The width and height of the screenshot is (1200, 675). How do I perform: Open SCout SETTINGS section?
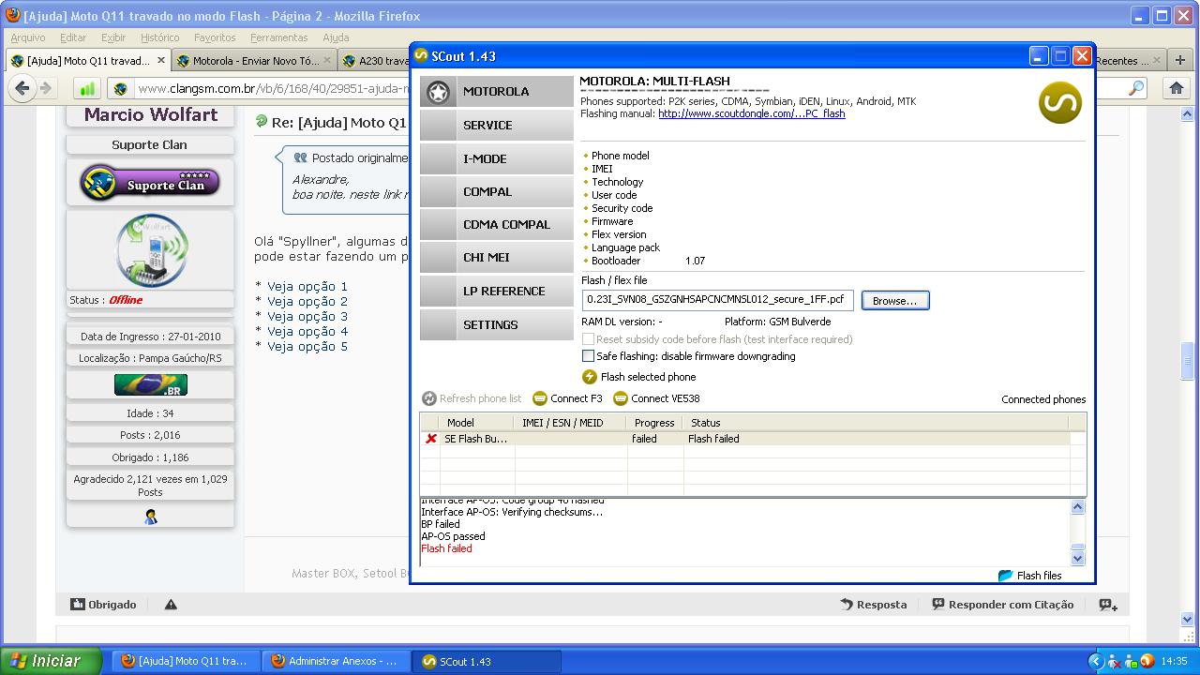[x=497, y=324]
